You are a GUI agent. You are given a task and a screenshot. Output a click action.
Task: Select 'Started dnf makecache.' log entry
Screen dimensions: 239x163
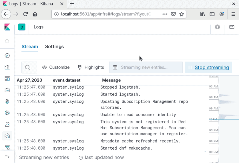point(112,148)
